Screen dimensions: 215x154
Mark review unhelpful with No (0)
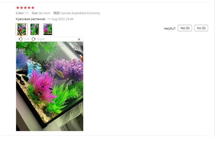pyautogui.click(x=201, y=28)
